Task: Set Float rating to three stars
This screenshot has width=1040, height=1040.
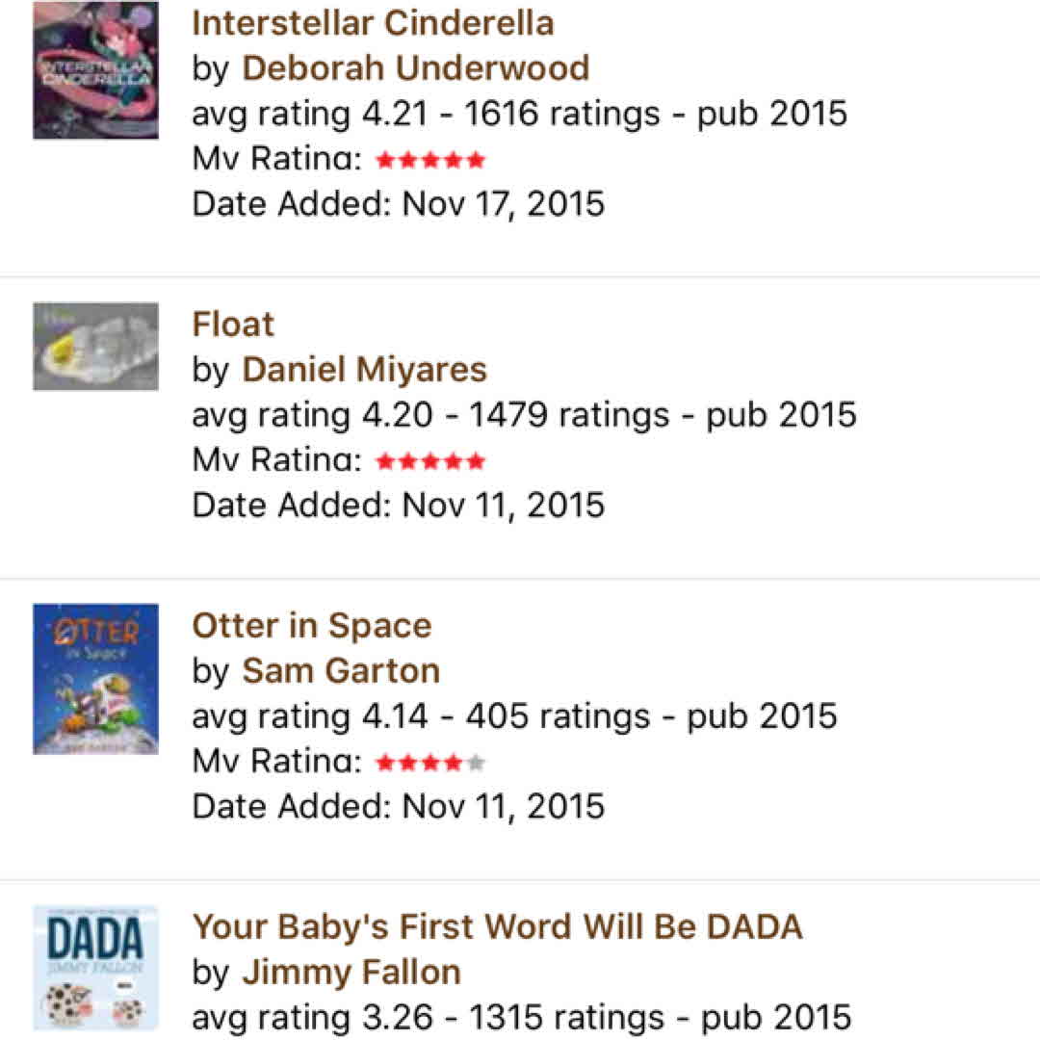Action: tap(430, 461)
